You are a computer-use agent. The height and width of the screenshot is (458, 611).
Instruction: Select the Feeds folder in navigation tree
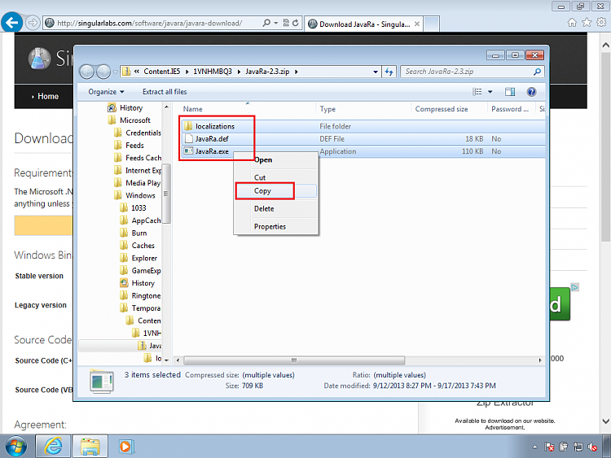130,145
